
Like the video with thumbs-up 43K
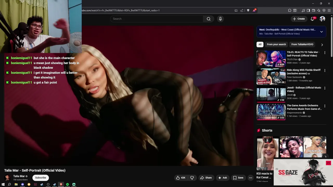(x=181, y=178)
